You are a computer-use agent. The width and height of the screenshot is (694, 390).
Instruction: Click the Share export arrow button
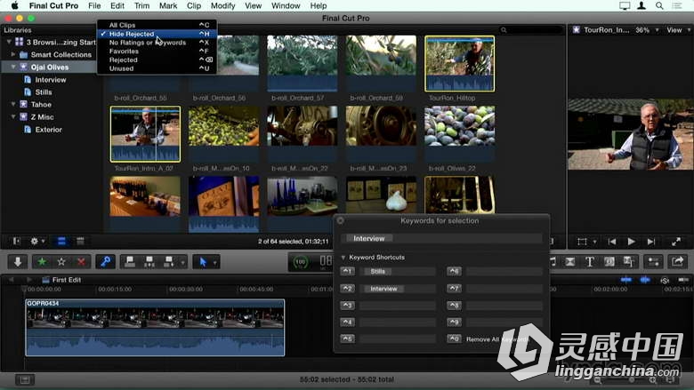(x=678, y=262)
